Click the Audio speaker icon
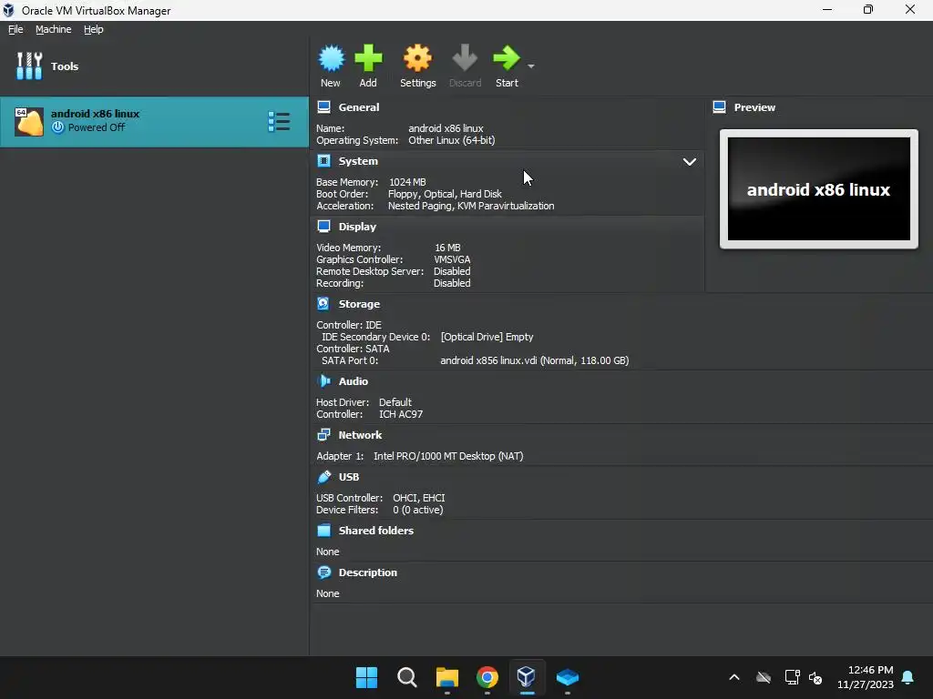This screenshot has width=933, height=699. 323,381
